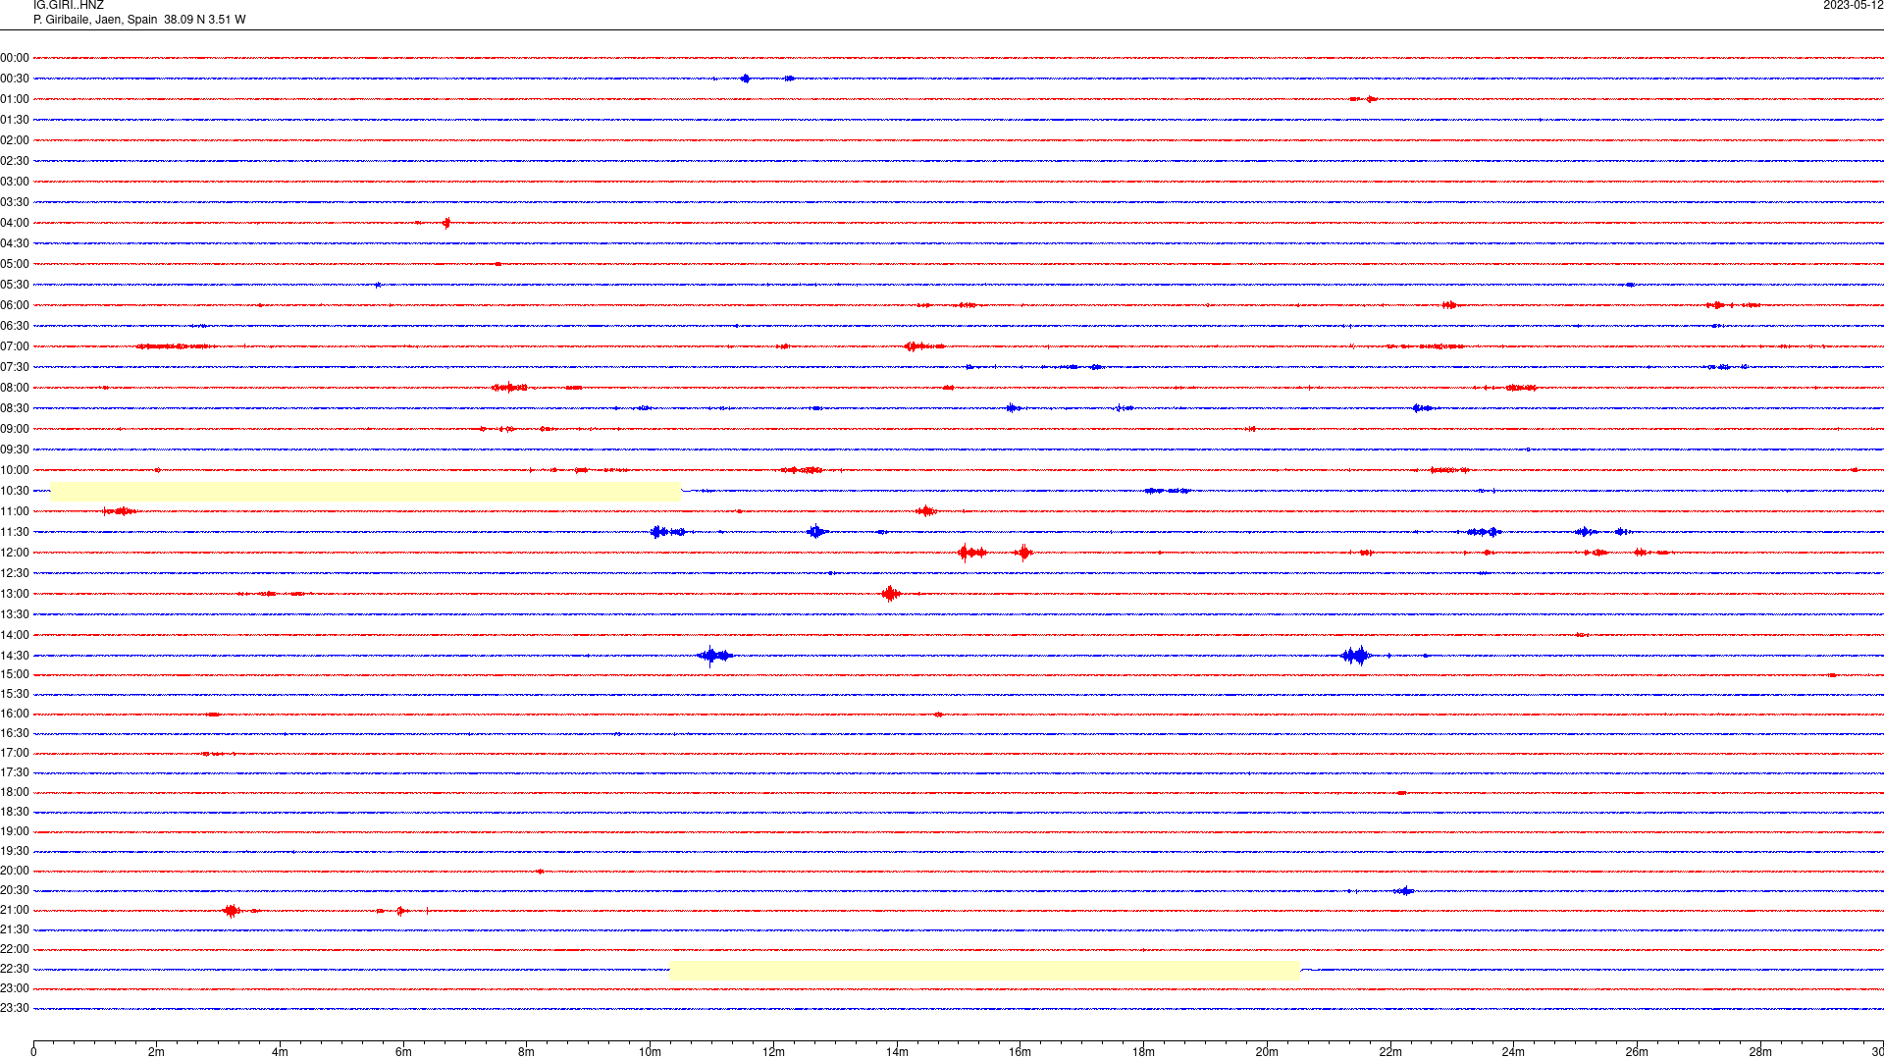Click the 04:00 row time label

pyautogui.click(x=15, y=223)
